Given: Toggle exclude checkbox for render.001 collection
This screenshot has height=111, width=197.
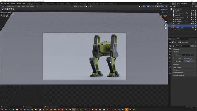Looking at the screenshot, I should (x=191, y=19).
